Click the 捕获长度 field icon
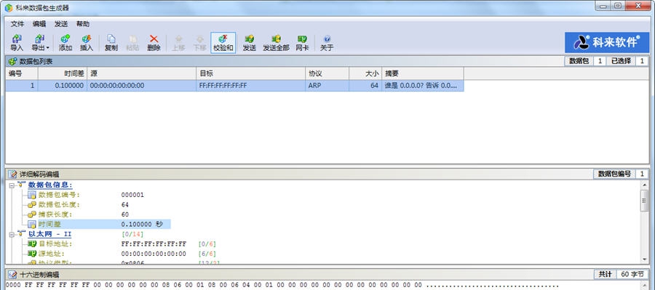 pos(32,214)
